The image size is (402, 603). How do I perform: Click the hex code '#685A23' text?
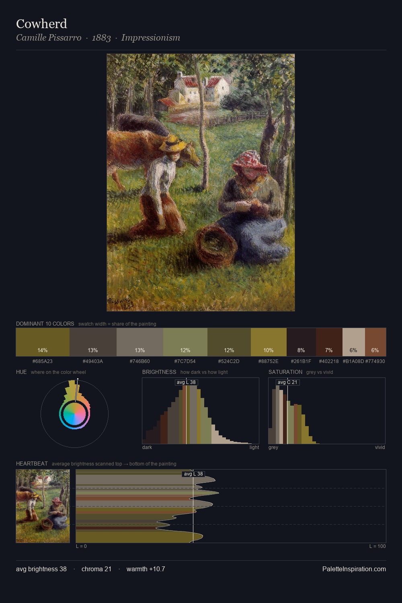[43, 361]
